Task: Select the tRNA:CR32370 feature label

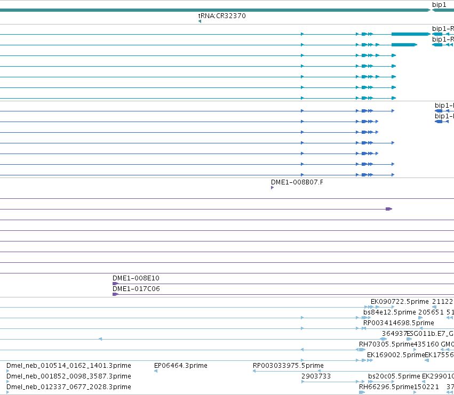Action: pyautogui.click(x=222, y=15)
